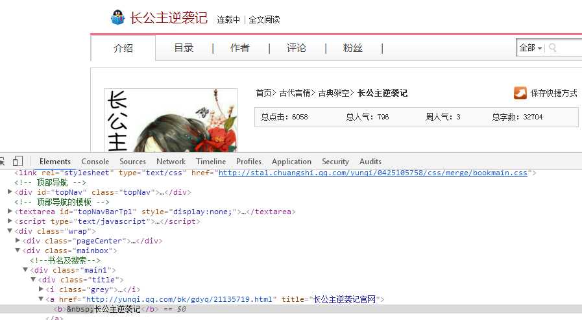Toggle the device toolbar icon in DevTools
Screen dimensions: 582x320
click(18, 161)
